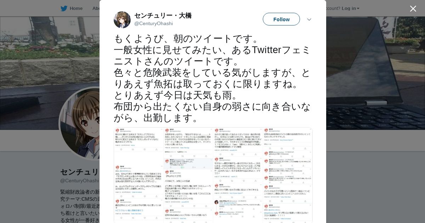Open the fourth attached screenshot image
The image size is (425, 223).
tap(288, 175)
